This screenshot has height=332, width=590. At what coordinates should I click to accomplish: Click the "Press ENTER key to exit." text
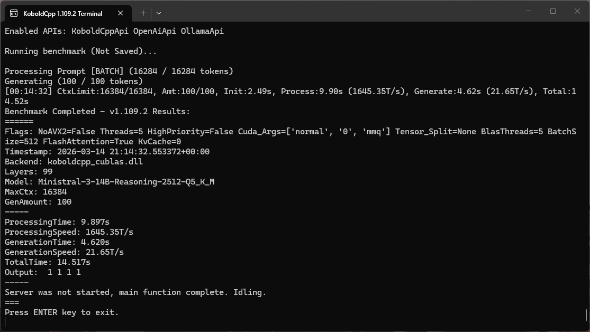point(61,312)
